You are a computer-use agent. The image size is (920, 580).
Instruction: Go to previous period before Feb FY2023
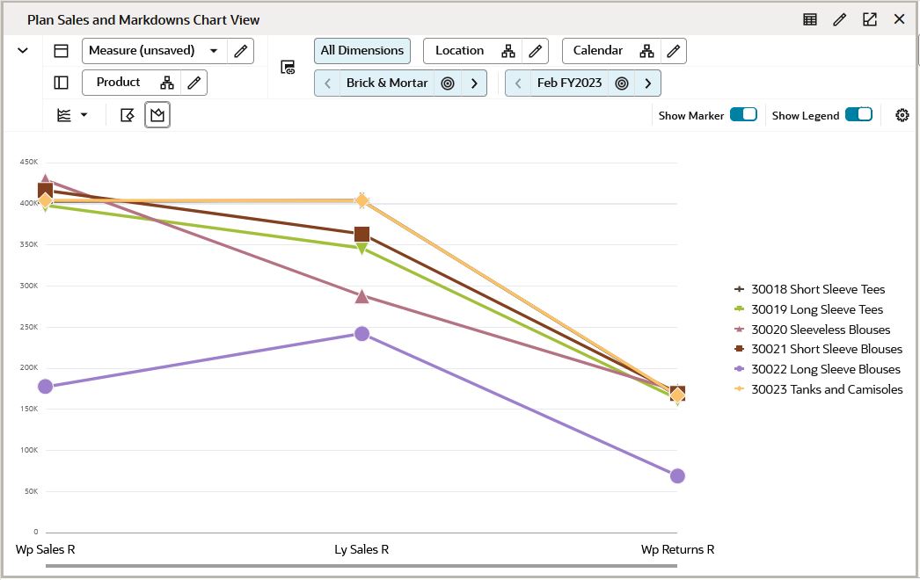(518, 83)
